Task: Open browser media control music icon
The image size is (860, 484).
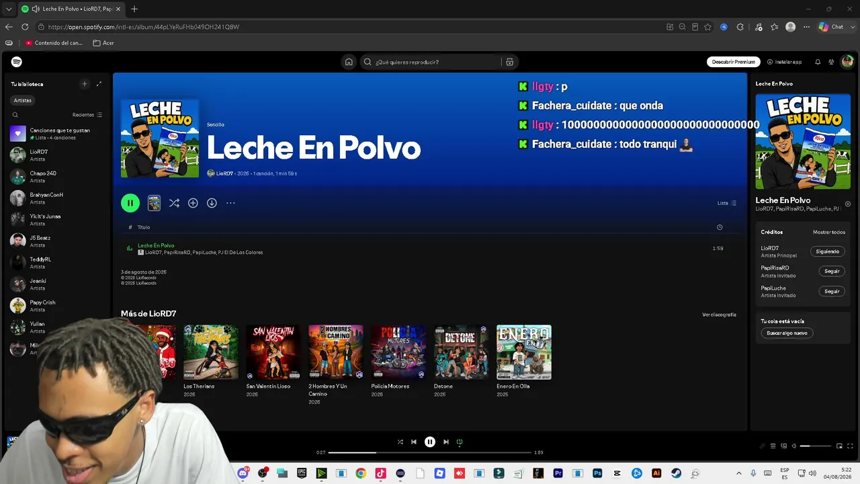Action: click(x=759, y=27)
